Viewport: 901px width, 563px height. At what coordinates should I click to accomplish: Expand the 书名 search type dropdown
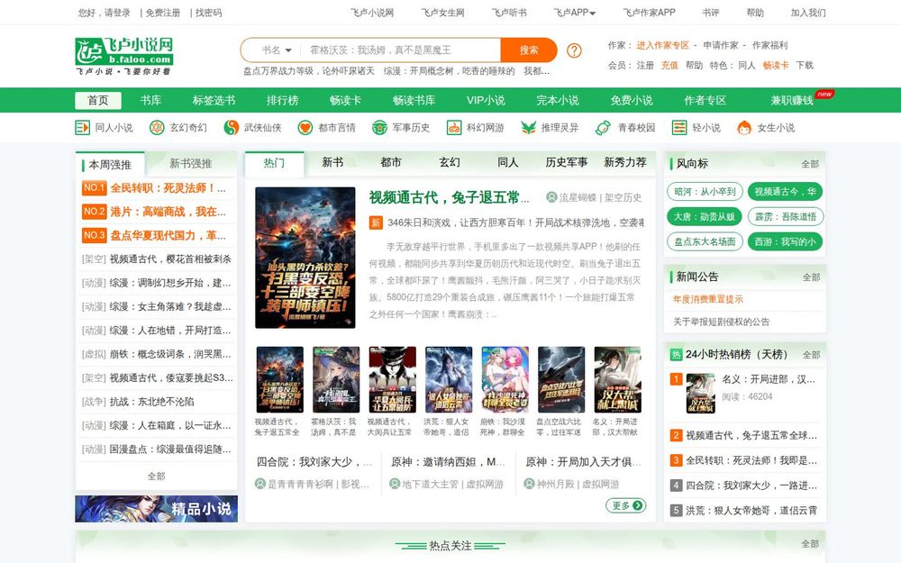(x=277, y=50)
